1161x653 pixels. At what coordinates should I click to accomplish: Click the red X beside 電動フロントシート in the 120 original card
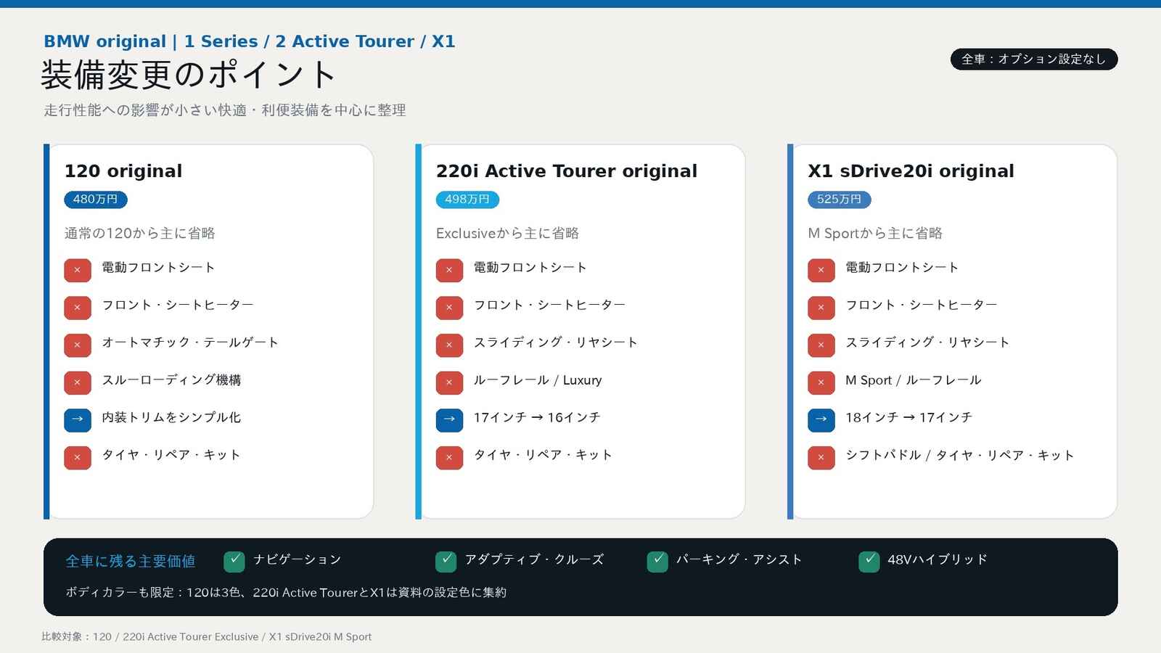[x=78, y=271]
